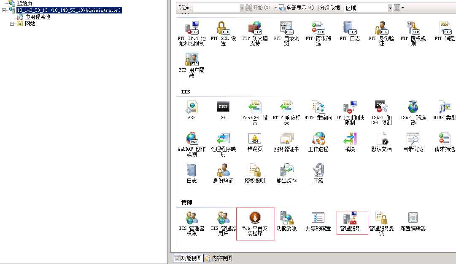Open FTP 目录浏览 feature
This screenshot has height=264, width=456.
(286, 34)
